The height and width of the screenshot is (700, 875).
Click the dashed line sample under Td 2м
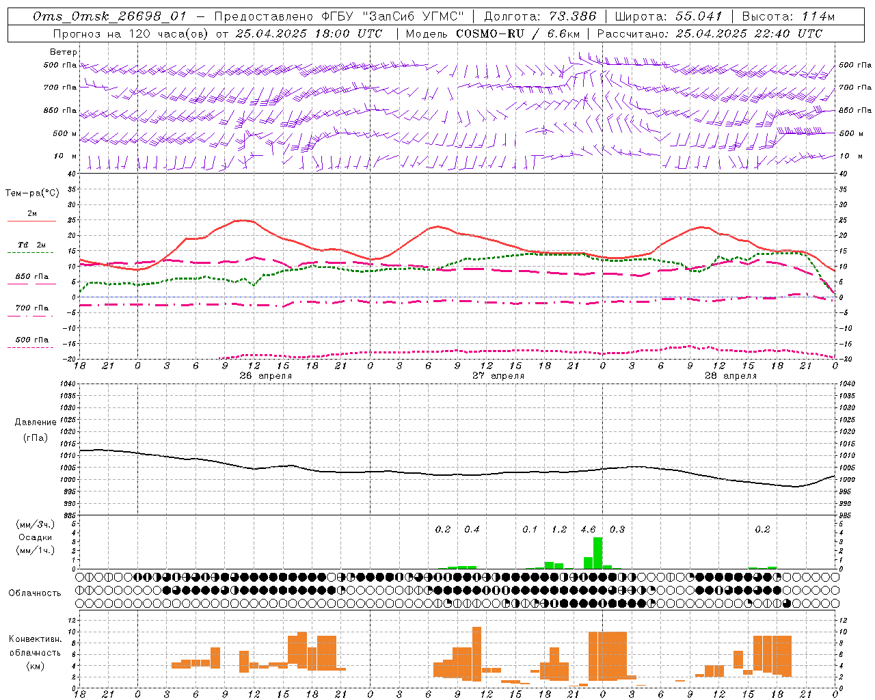coord(30,252)
